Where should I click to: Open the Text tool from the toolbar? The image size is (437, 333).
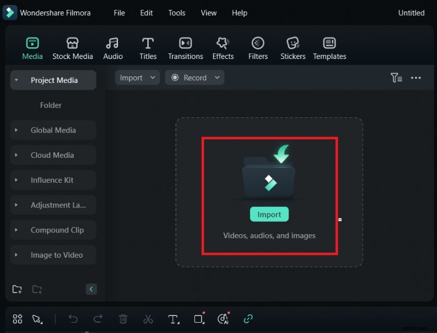(x=173, y=319)
